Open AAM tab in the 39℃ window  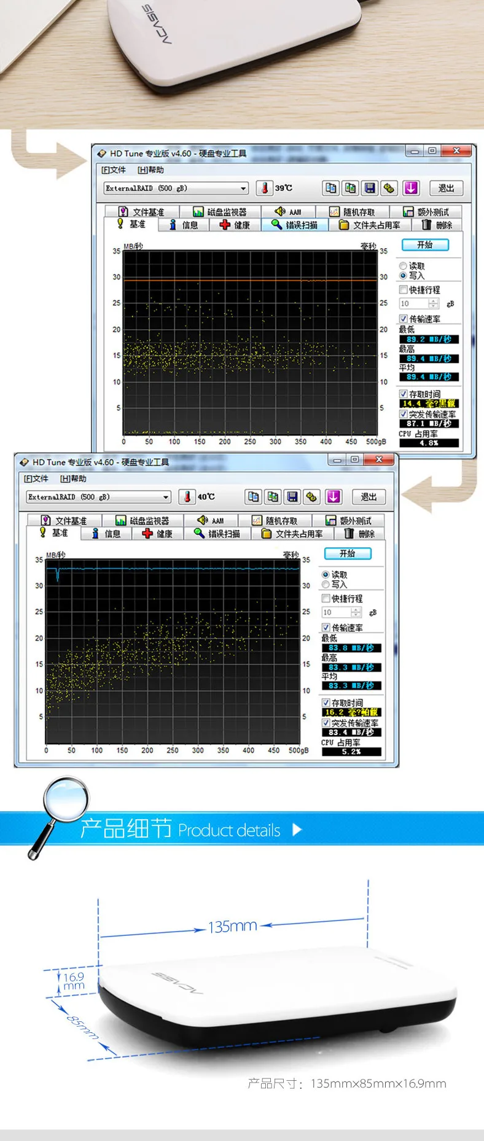pos(289,212)
